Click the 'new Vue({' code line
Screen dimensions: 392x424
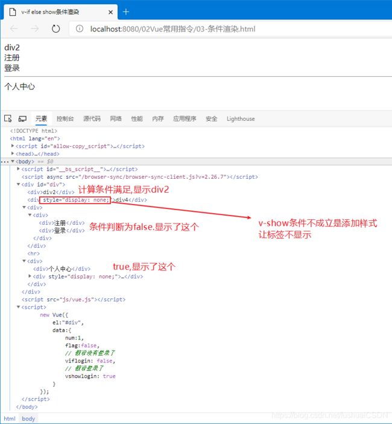coord(54,315)
